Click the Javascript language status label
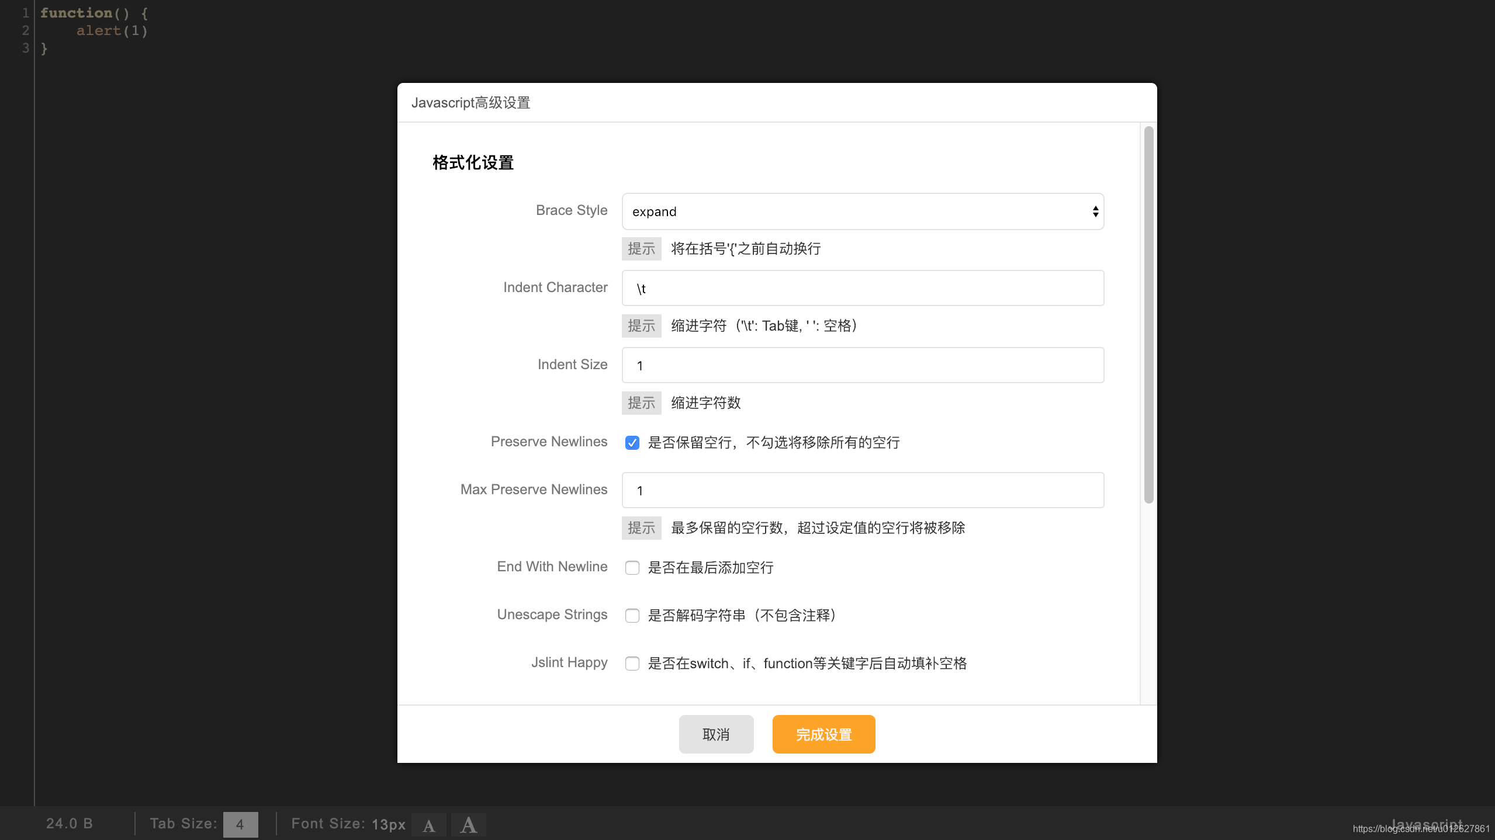1495x840 pixels. pyautogui.click(x=1427, y=824)
